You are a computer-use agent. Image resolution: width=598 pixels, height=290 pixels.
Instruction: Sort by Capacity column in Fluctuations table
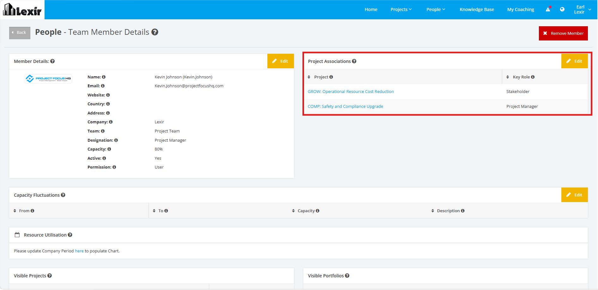pyautogui.click(x=294, y=211)
